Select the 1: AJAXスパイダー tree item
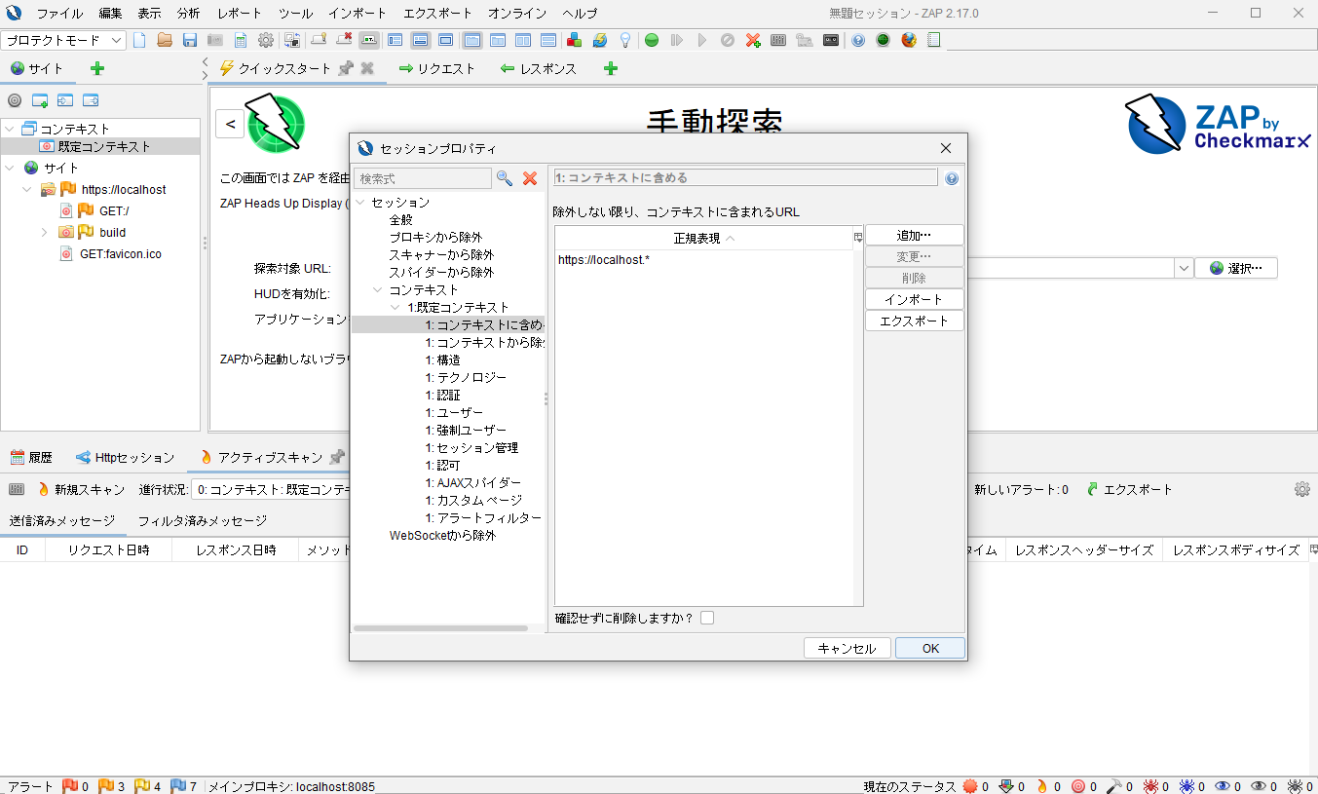This screenshot has width=1318, height=794. coord(472,482)
